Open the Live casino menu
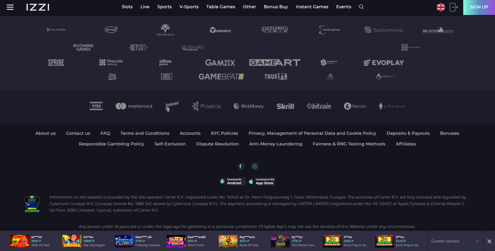The width and height of the screenshot is (495, 251). point(145,7)
